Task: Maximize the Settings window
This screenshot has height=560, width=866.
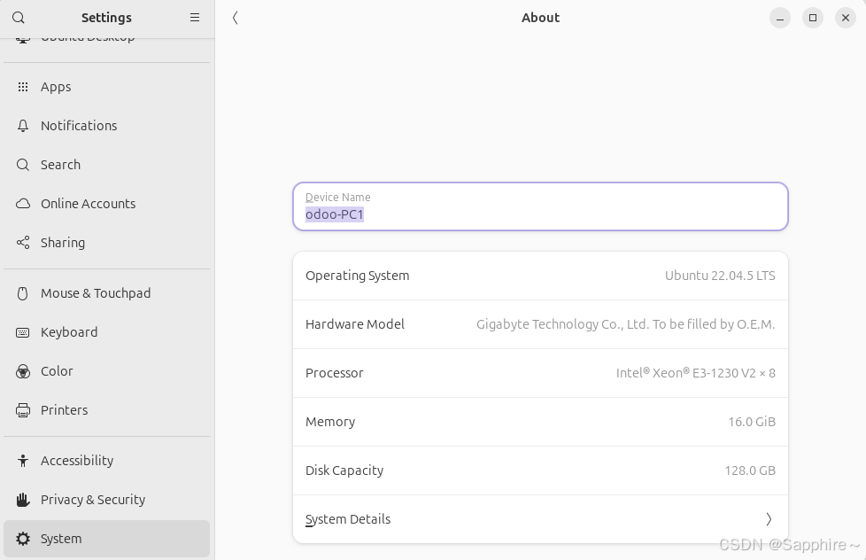Action: coord(813,18)
